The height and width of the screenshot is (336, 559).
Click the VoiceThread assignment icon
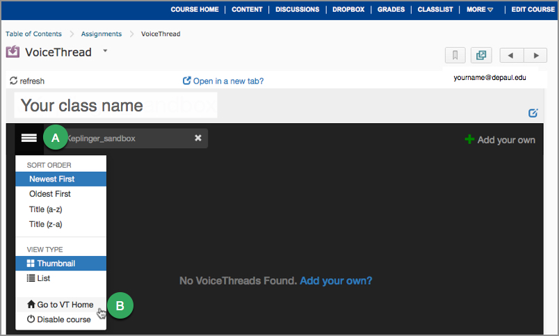click(13, 51)
